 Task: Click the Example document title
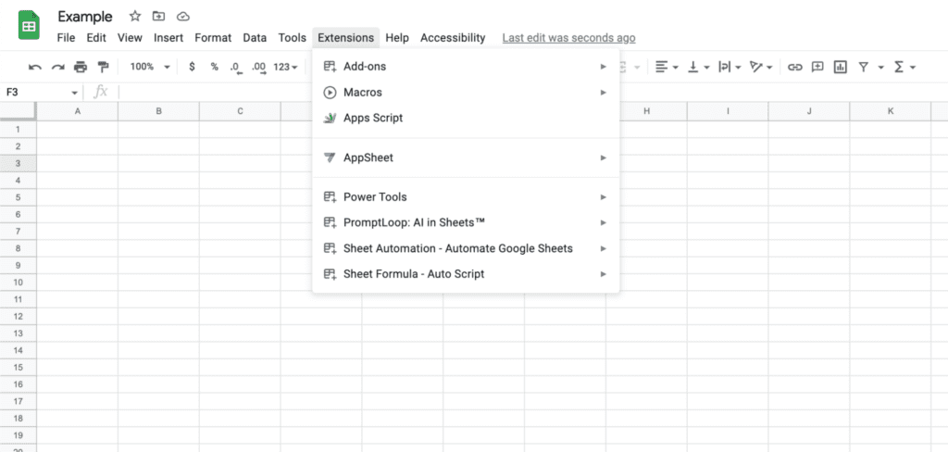pos(85,17)
